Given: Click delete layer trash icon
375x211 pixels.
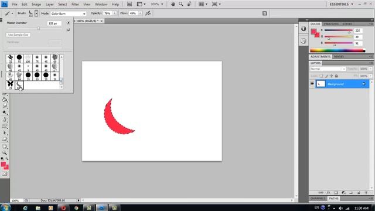Looking at the screenshot, I should [x=366, y=193].
